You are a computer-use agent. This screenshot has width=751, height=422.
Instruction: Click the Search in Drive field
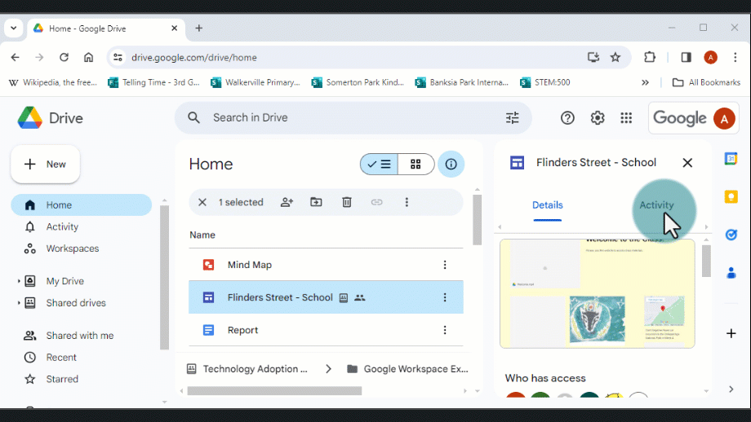click(352, 117)
